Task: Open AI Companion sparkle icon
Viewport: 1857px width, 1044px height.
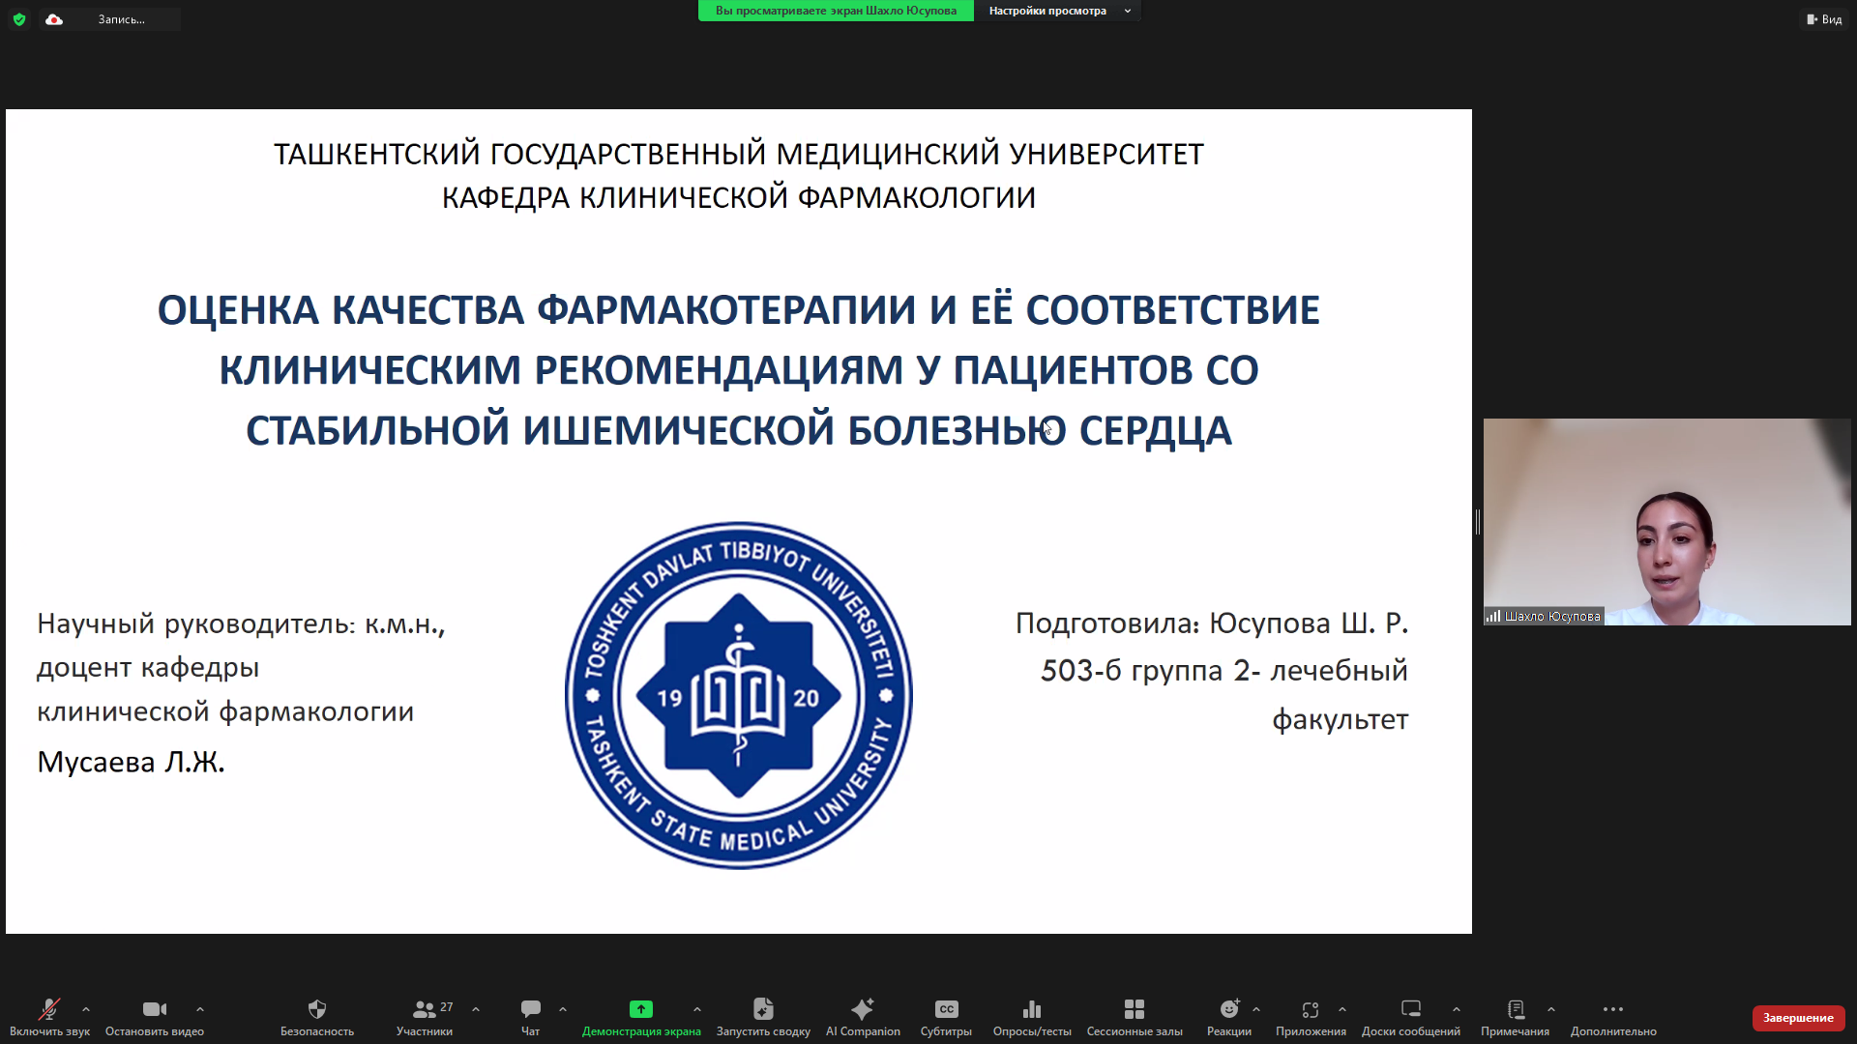Action: 863,1010
